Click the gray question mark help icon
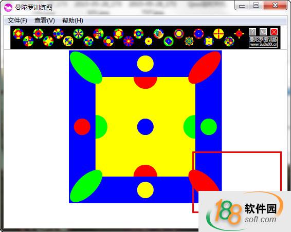Image resolution: width=291 pixels, height=232 pixels. (x=252, y=32)
